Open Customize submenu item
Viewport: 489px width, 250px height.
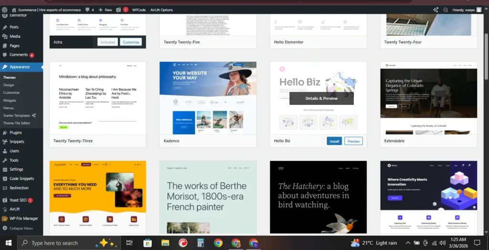click(x=11, y=93)
